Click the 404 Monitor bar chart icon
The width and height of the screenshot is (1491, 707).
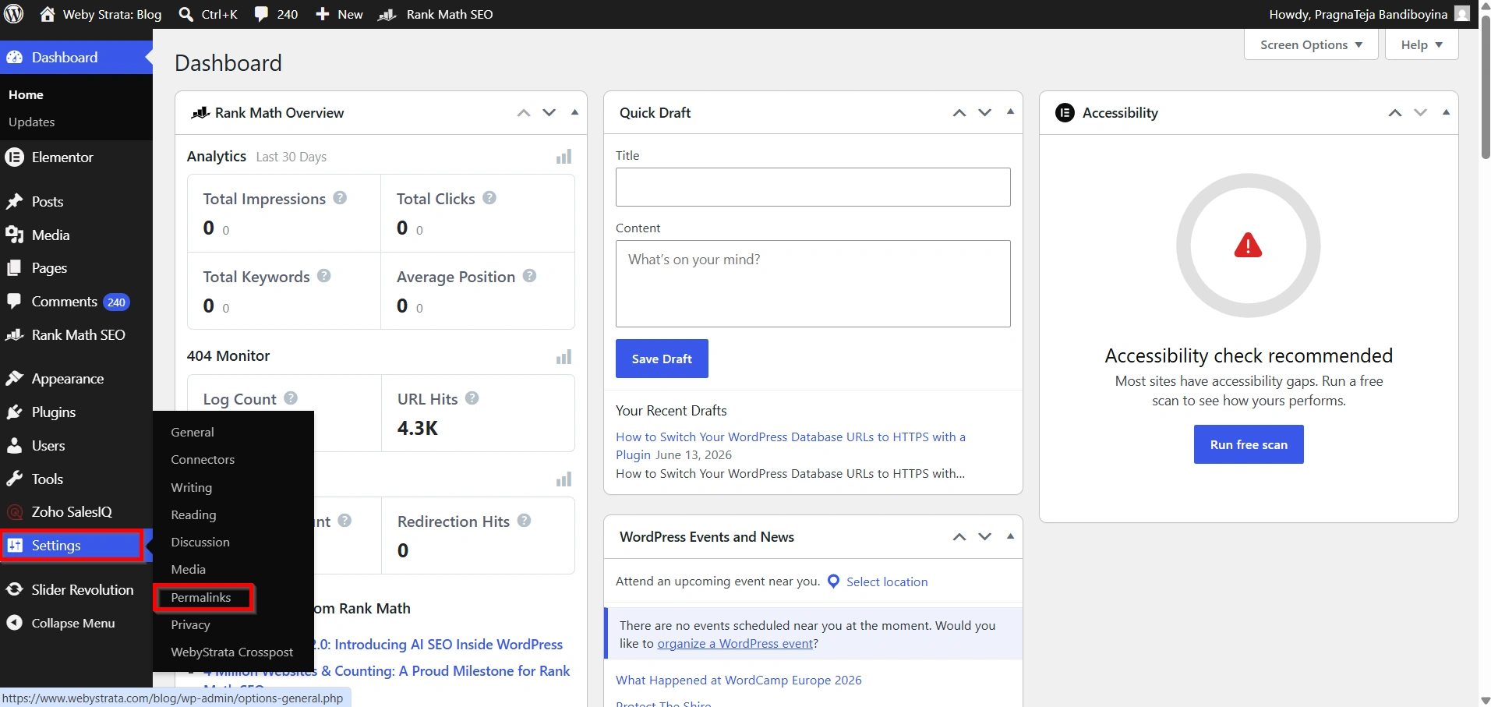[564, 356]
